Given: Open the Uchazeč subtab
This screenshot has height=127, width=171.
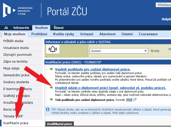Looking at the screenshot, I should tap(87, 34).
